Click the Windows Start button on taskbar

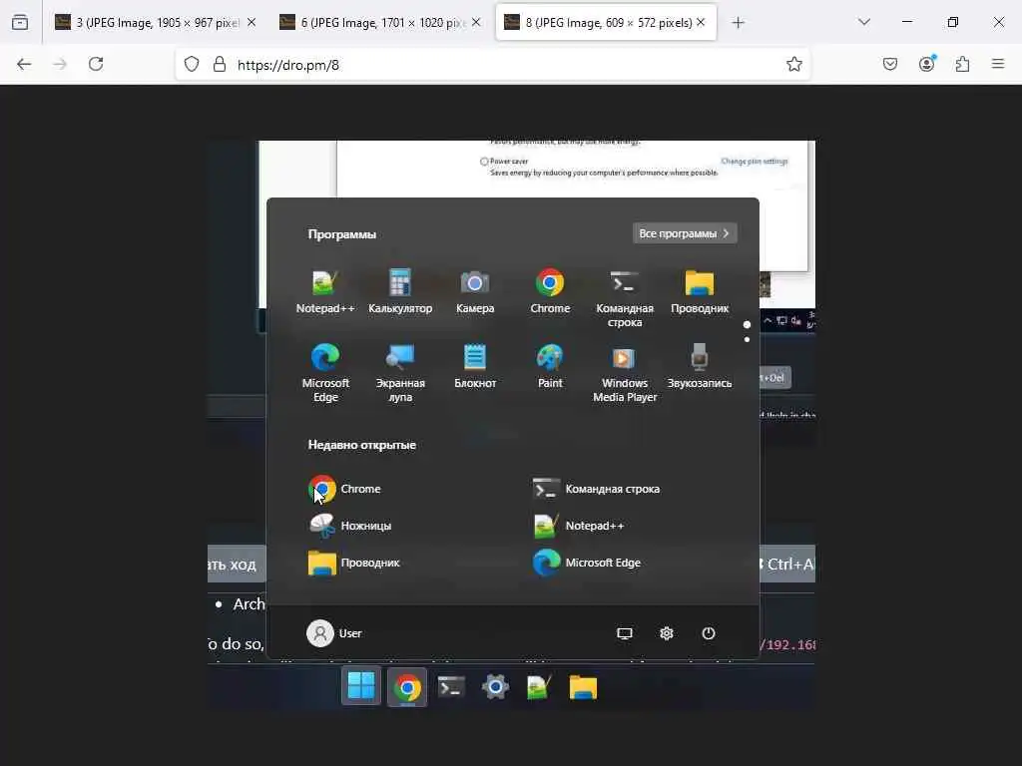[361, 686]
